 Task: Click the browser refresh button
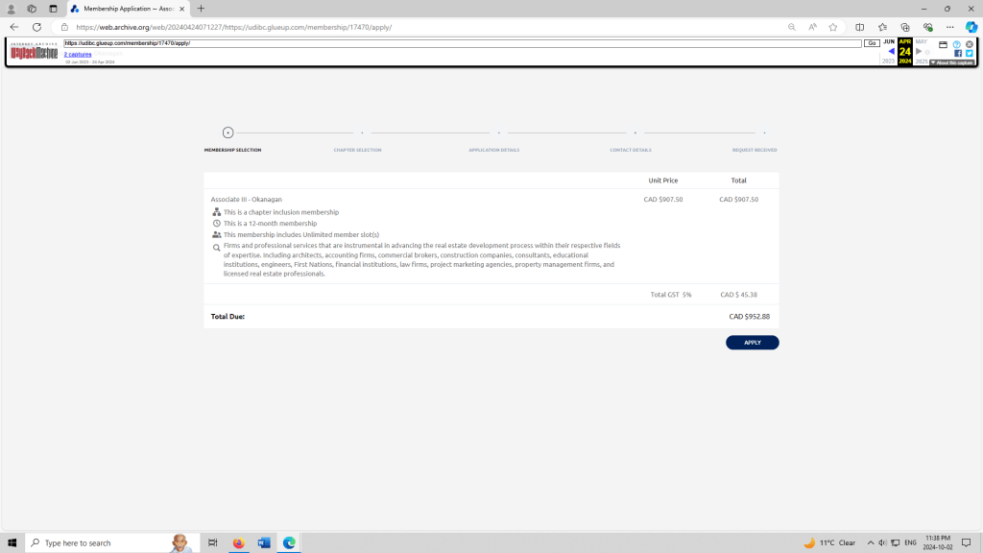coord(36,27)
